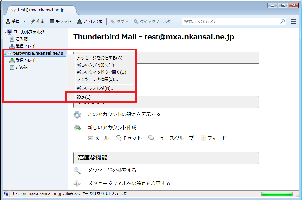Select the 受信トレイ inbox folder

(x=25, y=60)
